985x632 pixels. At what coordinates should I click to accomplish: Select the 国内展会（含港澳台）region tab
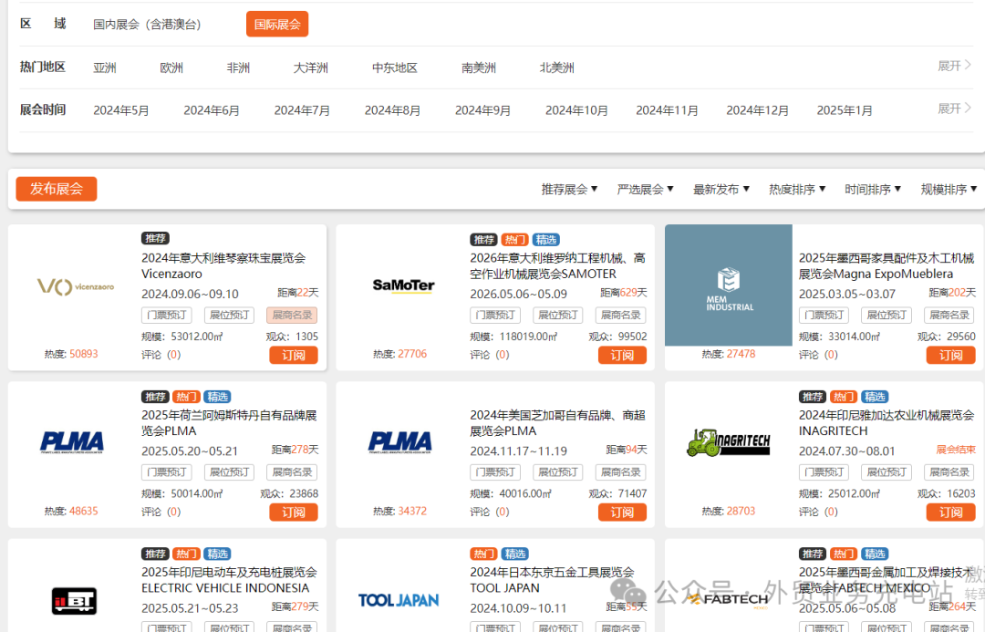click(147, 25)
